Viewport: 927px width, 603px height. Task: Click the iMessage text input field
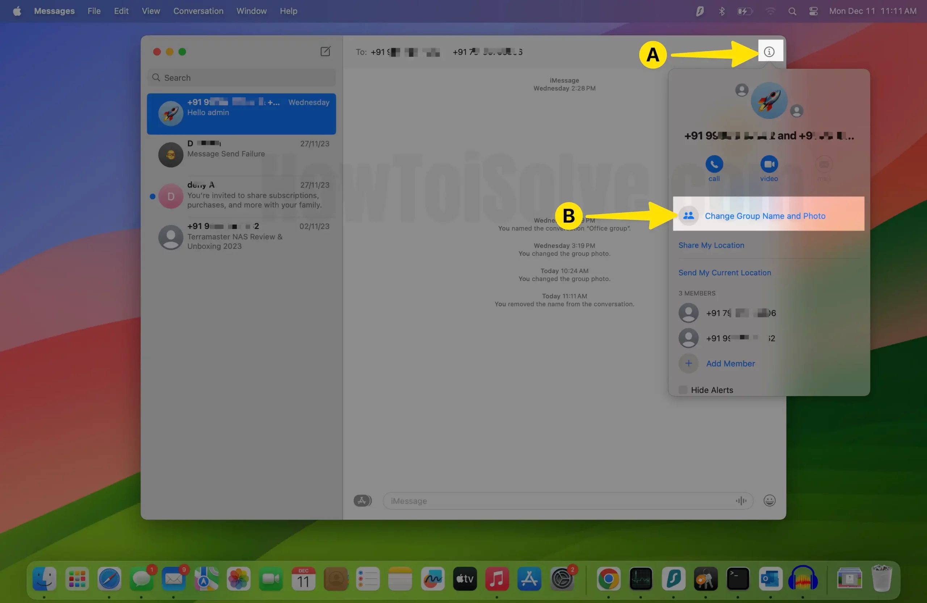click(x=557, y=501)
